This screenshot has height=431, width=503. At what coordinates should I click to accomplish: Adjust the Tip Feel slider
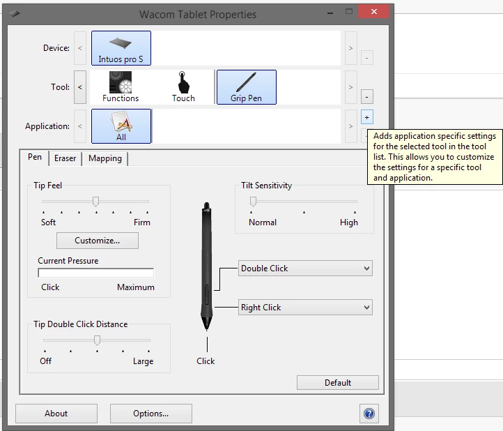95,202
